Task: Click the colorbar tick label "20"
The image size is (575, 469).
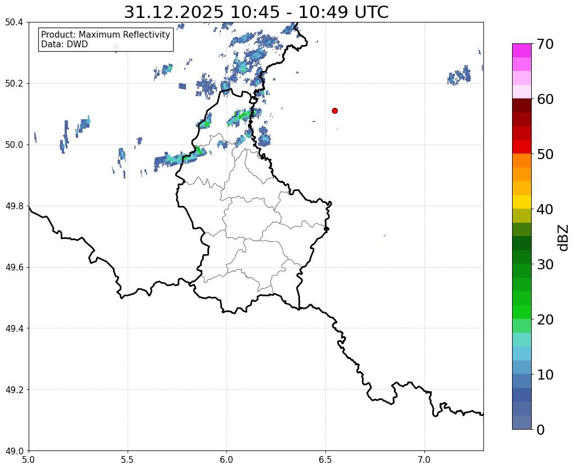Action: pos(545,319)
